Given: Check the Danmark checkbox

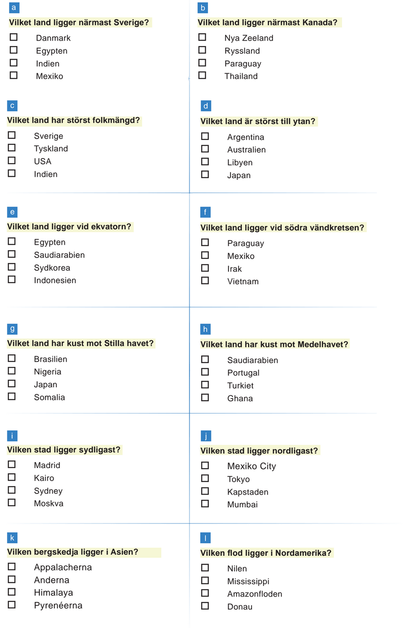Looking at the screenshot, I should pos(14,37).
